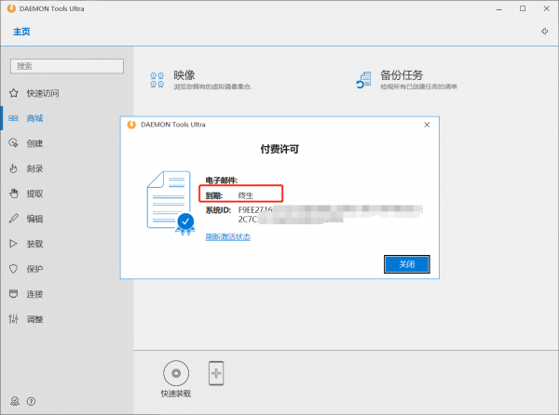
Task: Select 创建 in the sidebar
Action: [35, 143]
